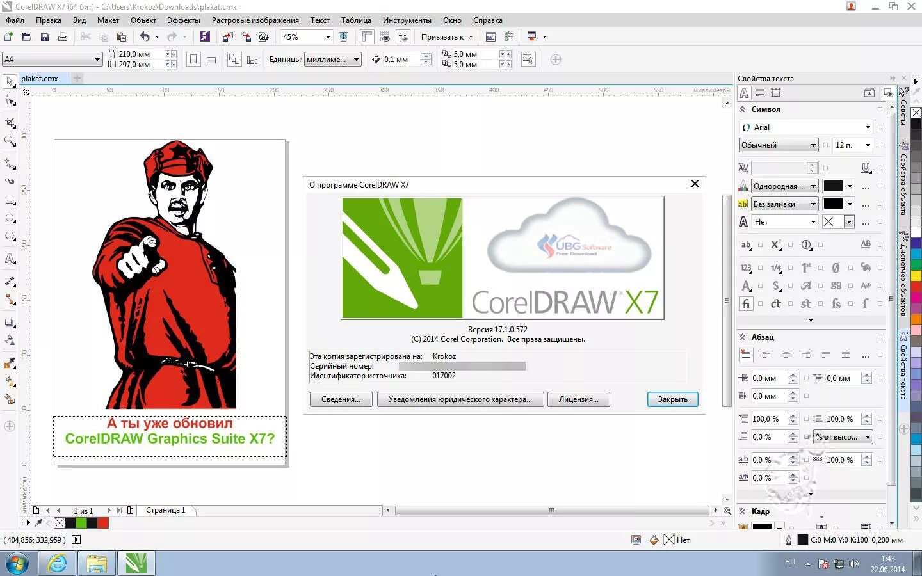Image resolution: width=922 pixels, height=576 pixels.
Task: Select the Страница 1 page tab
Action: tap(165, 510)
